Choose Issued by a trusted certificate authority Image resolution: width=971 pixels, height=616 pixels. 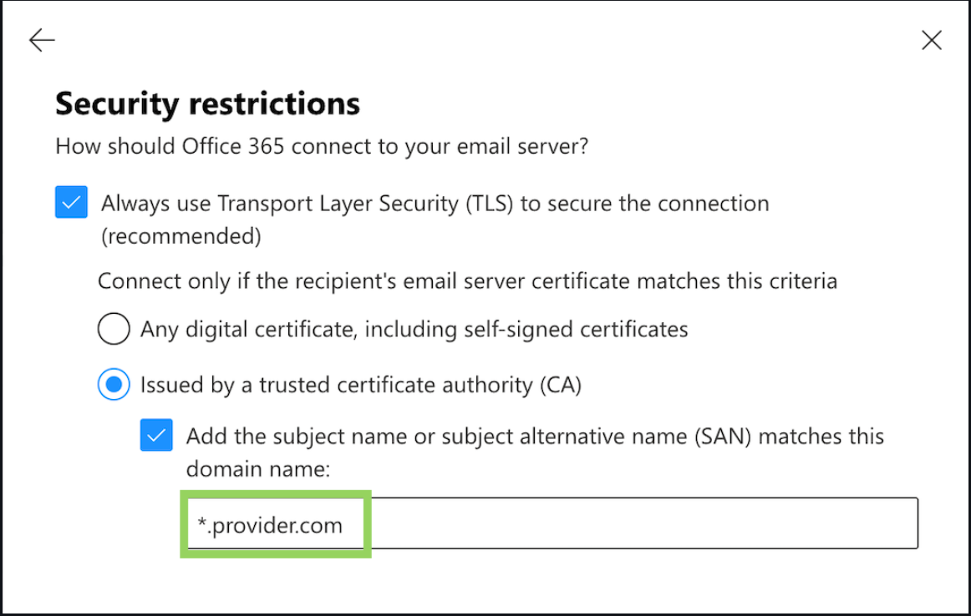114,385
